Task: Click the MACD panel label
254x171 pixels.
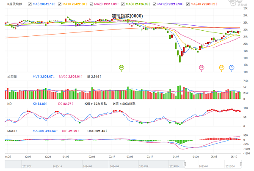Action: [x=12, y=131]
